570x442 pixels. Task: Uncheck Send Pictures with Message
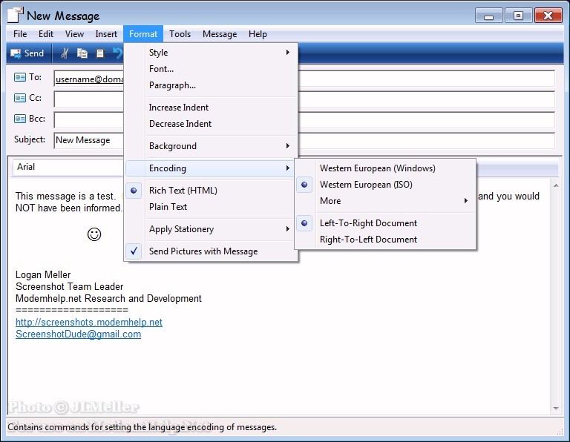(x=203, y=251)
